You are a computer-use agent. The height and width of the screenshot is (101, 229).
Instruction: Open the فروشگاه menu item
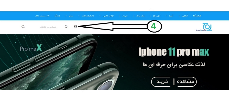[x=197, y=16]
